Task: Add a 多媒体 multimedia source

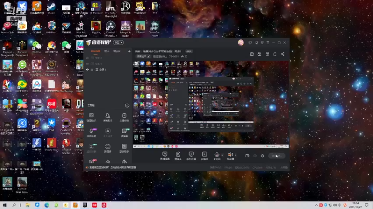Action: tap(204, 156)
